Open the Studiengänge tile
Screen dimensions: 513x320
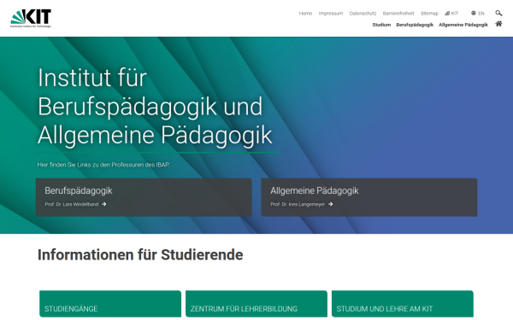click(110, 304)
